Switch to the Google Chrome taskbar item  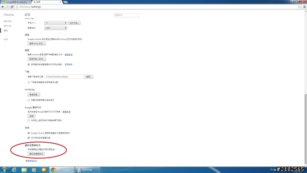coord(62,170)
